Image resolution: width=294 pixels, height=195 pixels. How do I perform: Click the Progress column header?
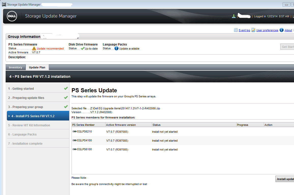(250, 125)
